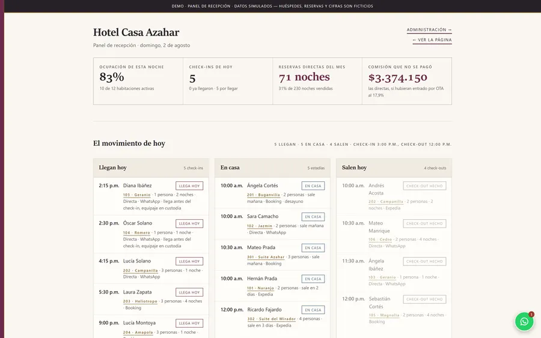
Task: Select the $3.374.150 commission figure
Action: point(398,77)
